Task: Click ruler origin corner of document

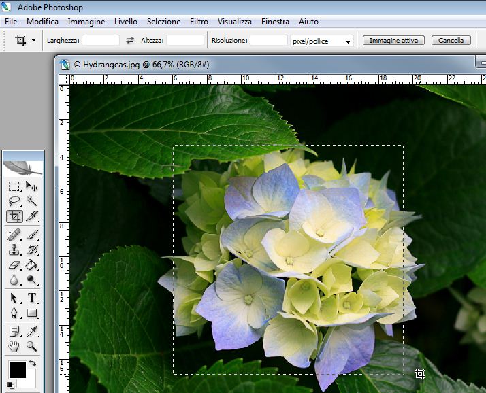Action: click(x=64, y=80)
